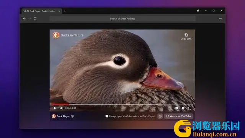The width and height of the screenshot is (245, 138).
Task: Seek along the video progress bar
Action: point(122,104)
